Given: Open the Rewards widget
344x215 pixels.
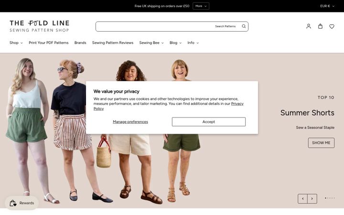Looking at the screenshot, I should (x=21, y=203).
